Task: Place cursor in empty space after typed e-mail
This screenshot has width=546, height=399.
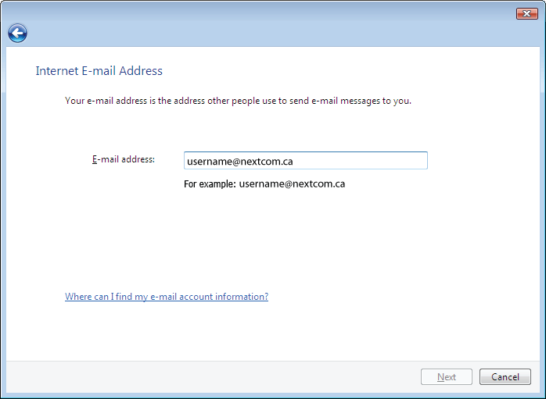Action: point(359,161)
